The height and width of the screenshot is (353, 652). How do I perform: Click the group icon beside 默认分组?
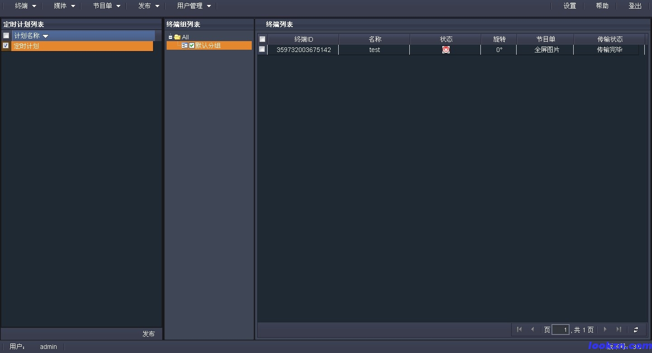[x=185, y=46]
